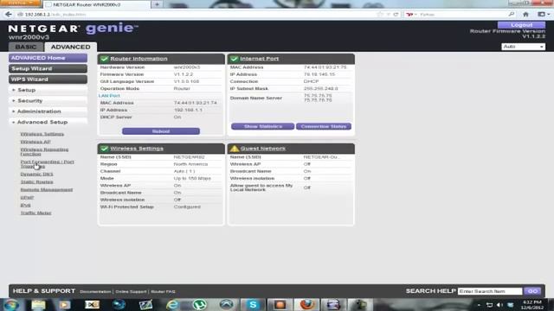The width and height of the screenshot is (554, 311).
Task: Click the Connection Status button
Action: click(324, 126)
